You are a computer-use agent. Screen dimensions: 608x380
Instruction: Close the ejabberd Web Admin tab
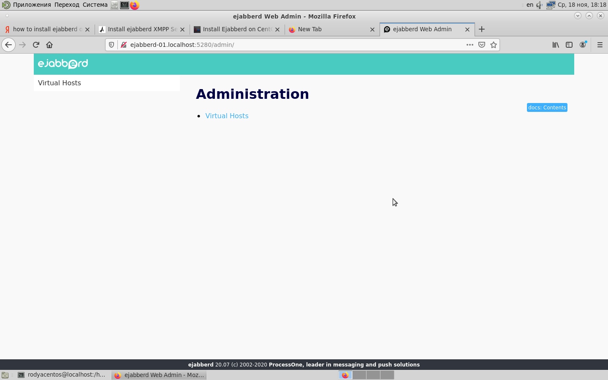467,30
